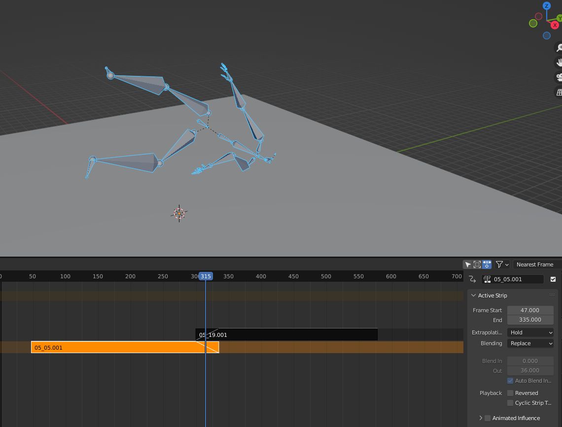
Task: Click the End 335.000 field
Action: coord(530,320)
